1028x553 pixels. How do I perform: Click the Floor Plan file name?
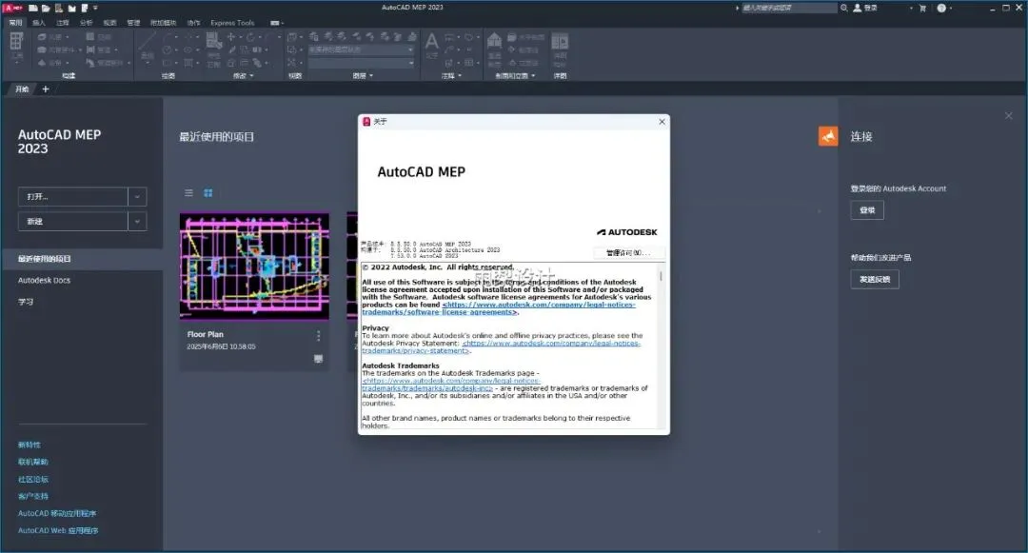206,334
